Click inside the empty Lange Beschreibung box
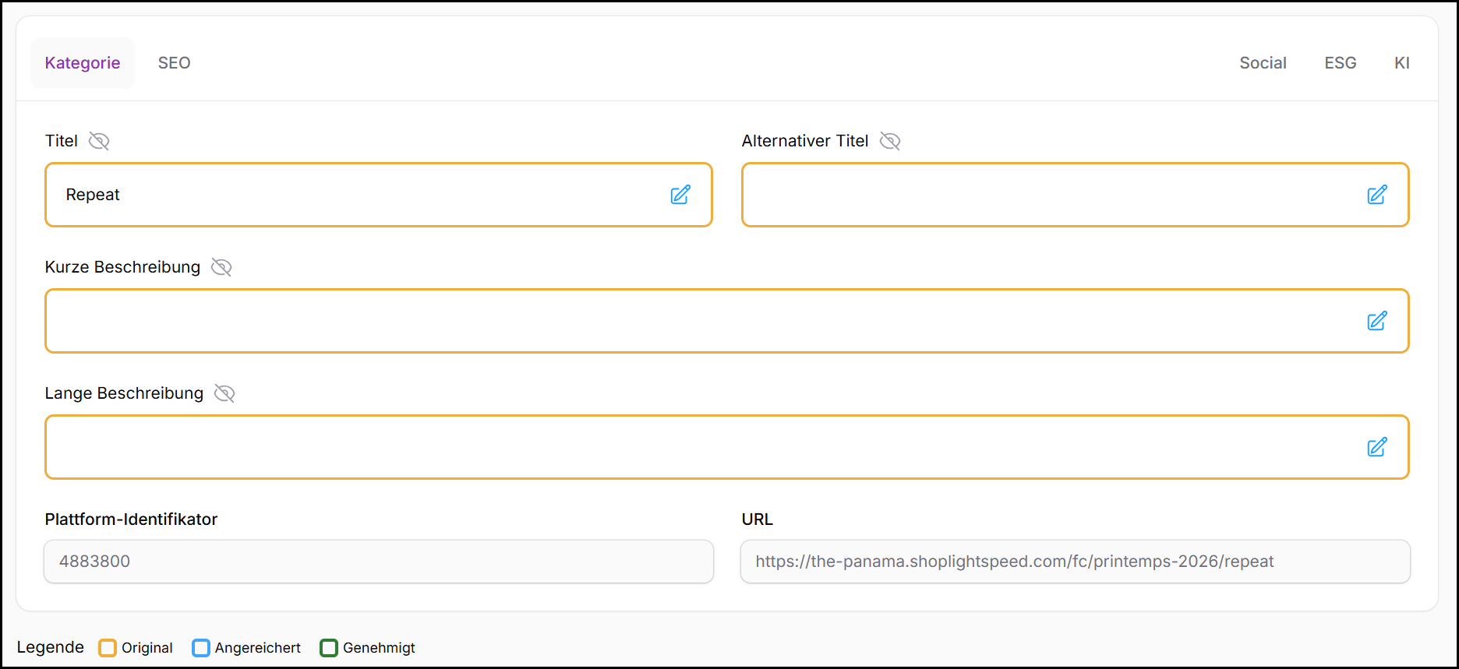The width and height of the screenshot is (1459, 669). click(701, 447)
